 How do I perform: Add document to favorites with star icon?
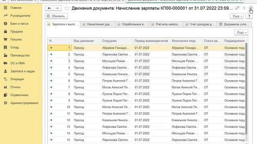[67, 8]
